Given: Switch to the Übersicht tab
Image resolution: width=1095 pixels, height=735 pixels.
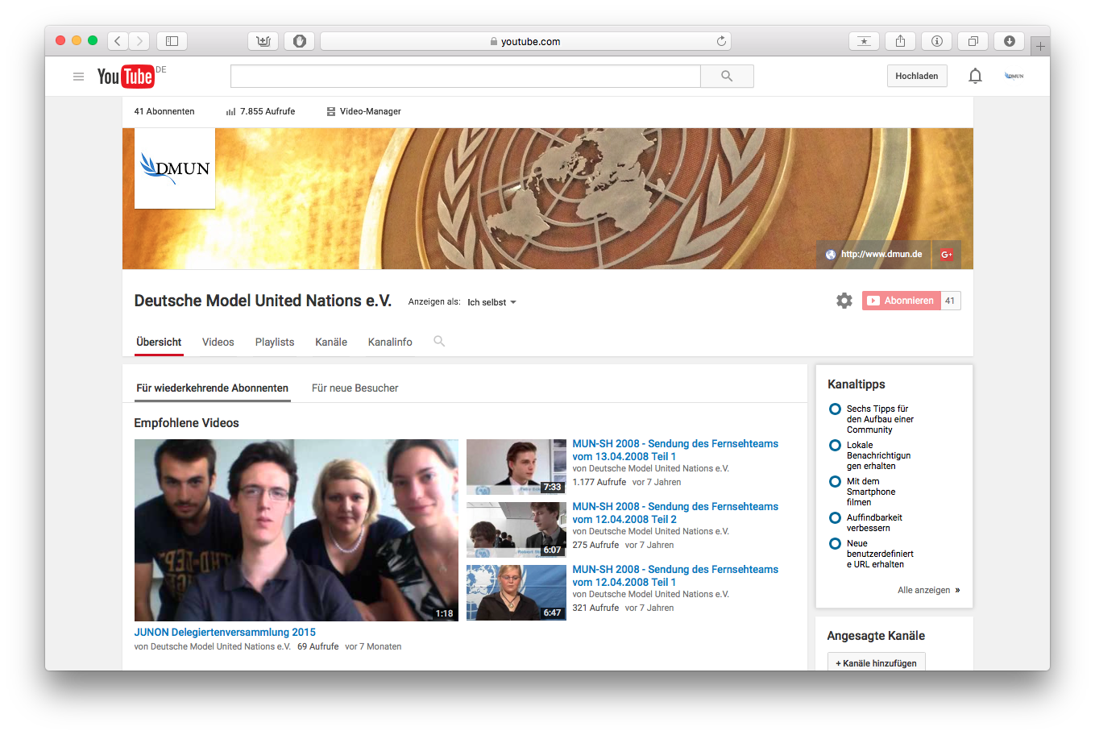Looking at the screenshot, I should (159, 342).
